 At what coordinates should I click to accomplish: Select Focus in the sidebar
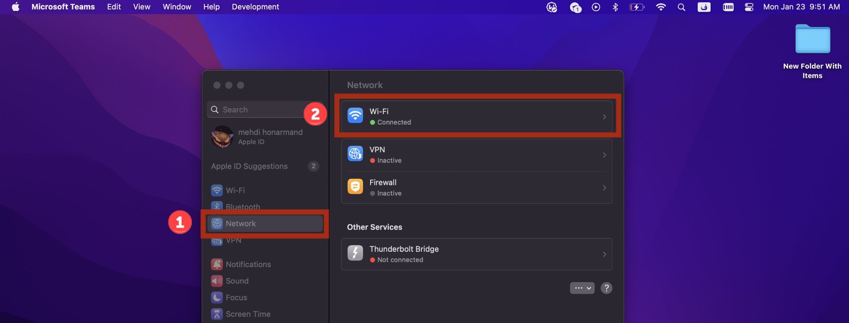(x=265, y=297)
